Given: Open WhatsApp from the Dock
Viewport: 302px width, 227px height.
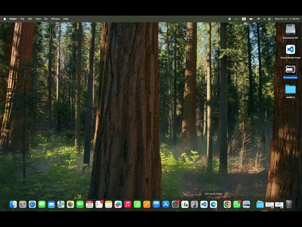Looking at the screenshot, I should click(x=236, y=204).
